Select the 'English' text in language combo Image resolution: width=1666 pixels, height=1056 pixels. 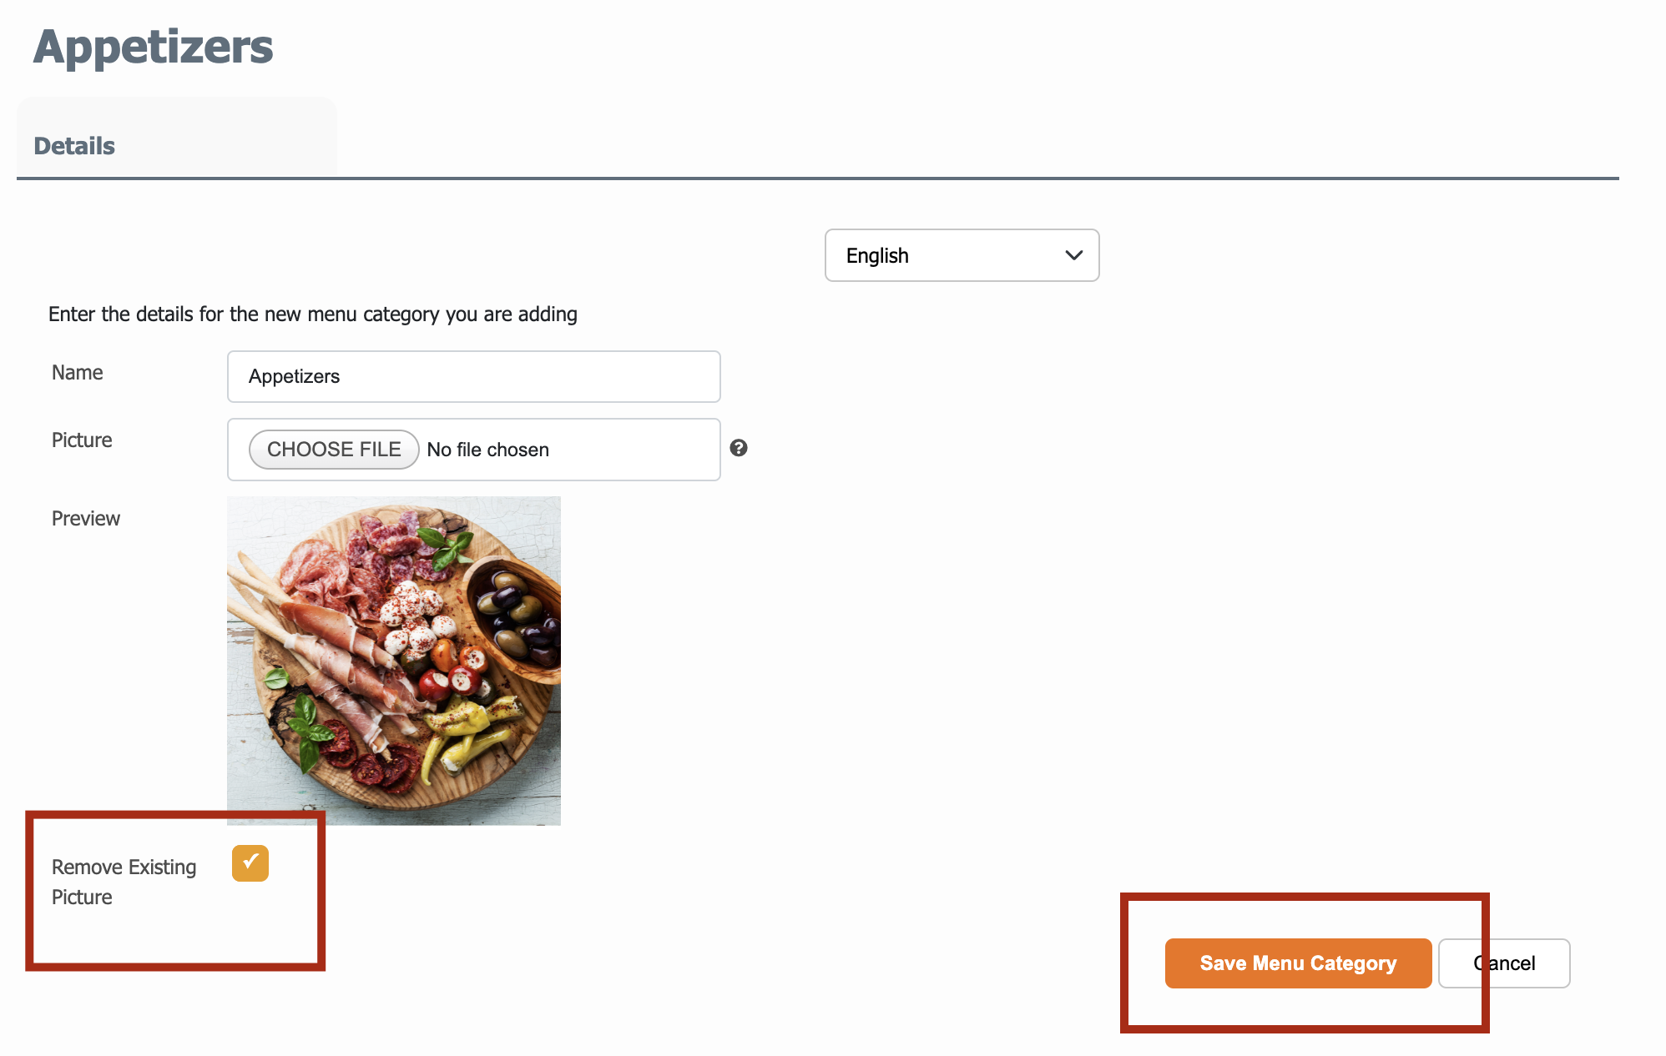[877, 256]
